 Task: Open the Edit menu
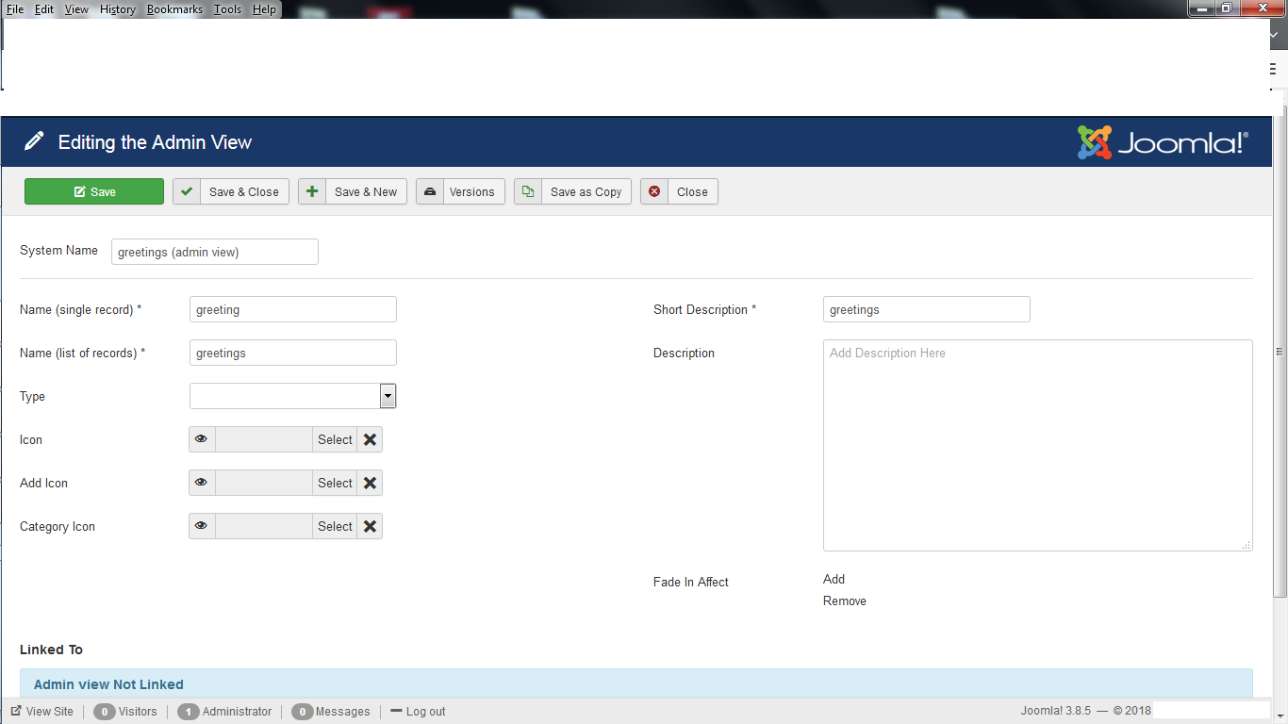pyautogui.click(x=44, y=9)
